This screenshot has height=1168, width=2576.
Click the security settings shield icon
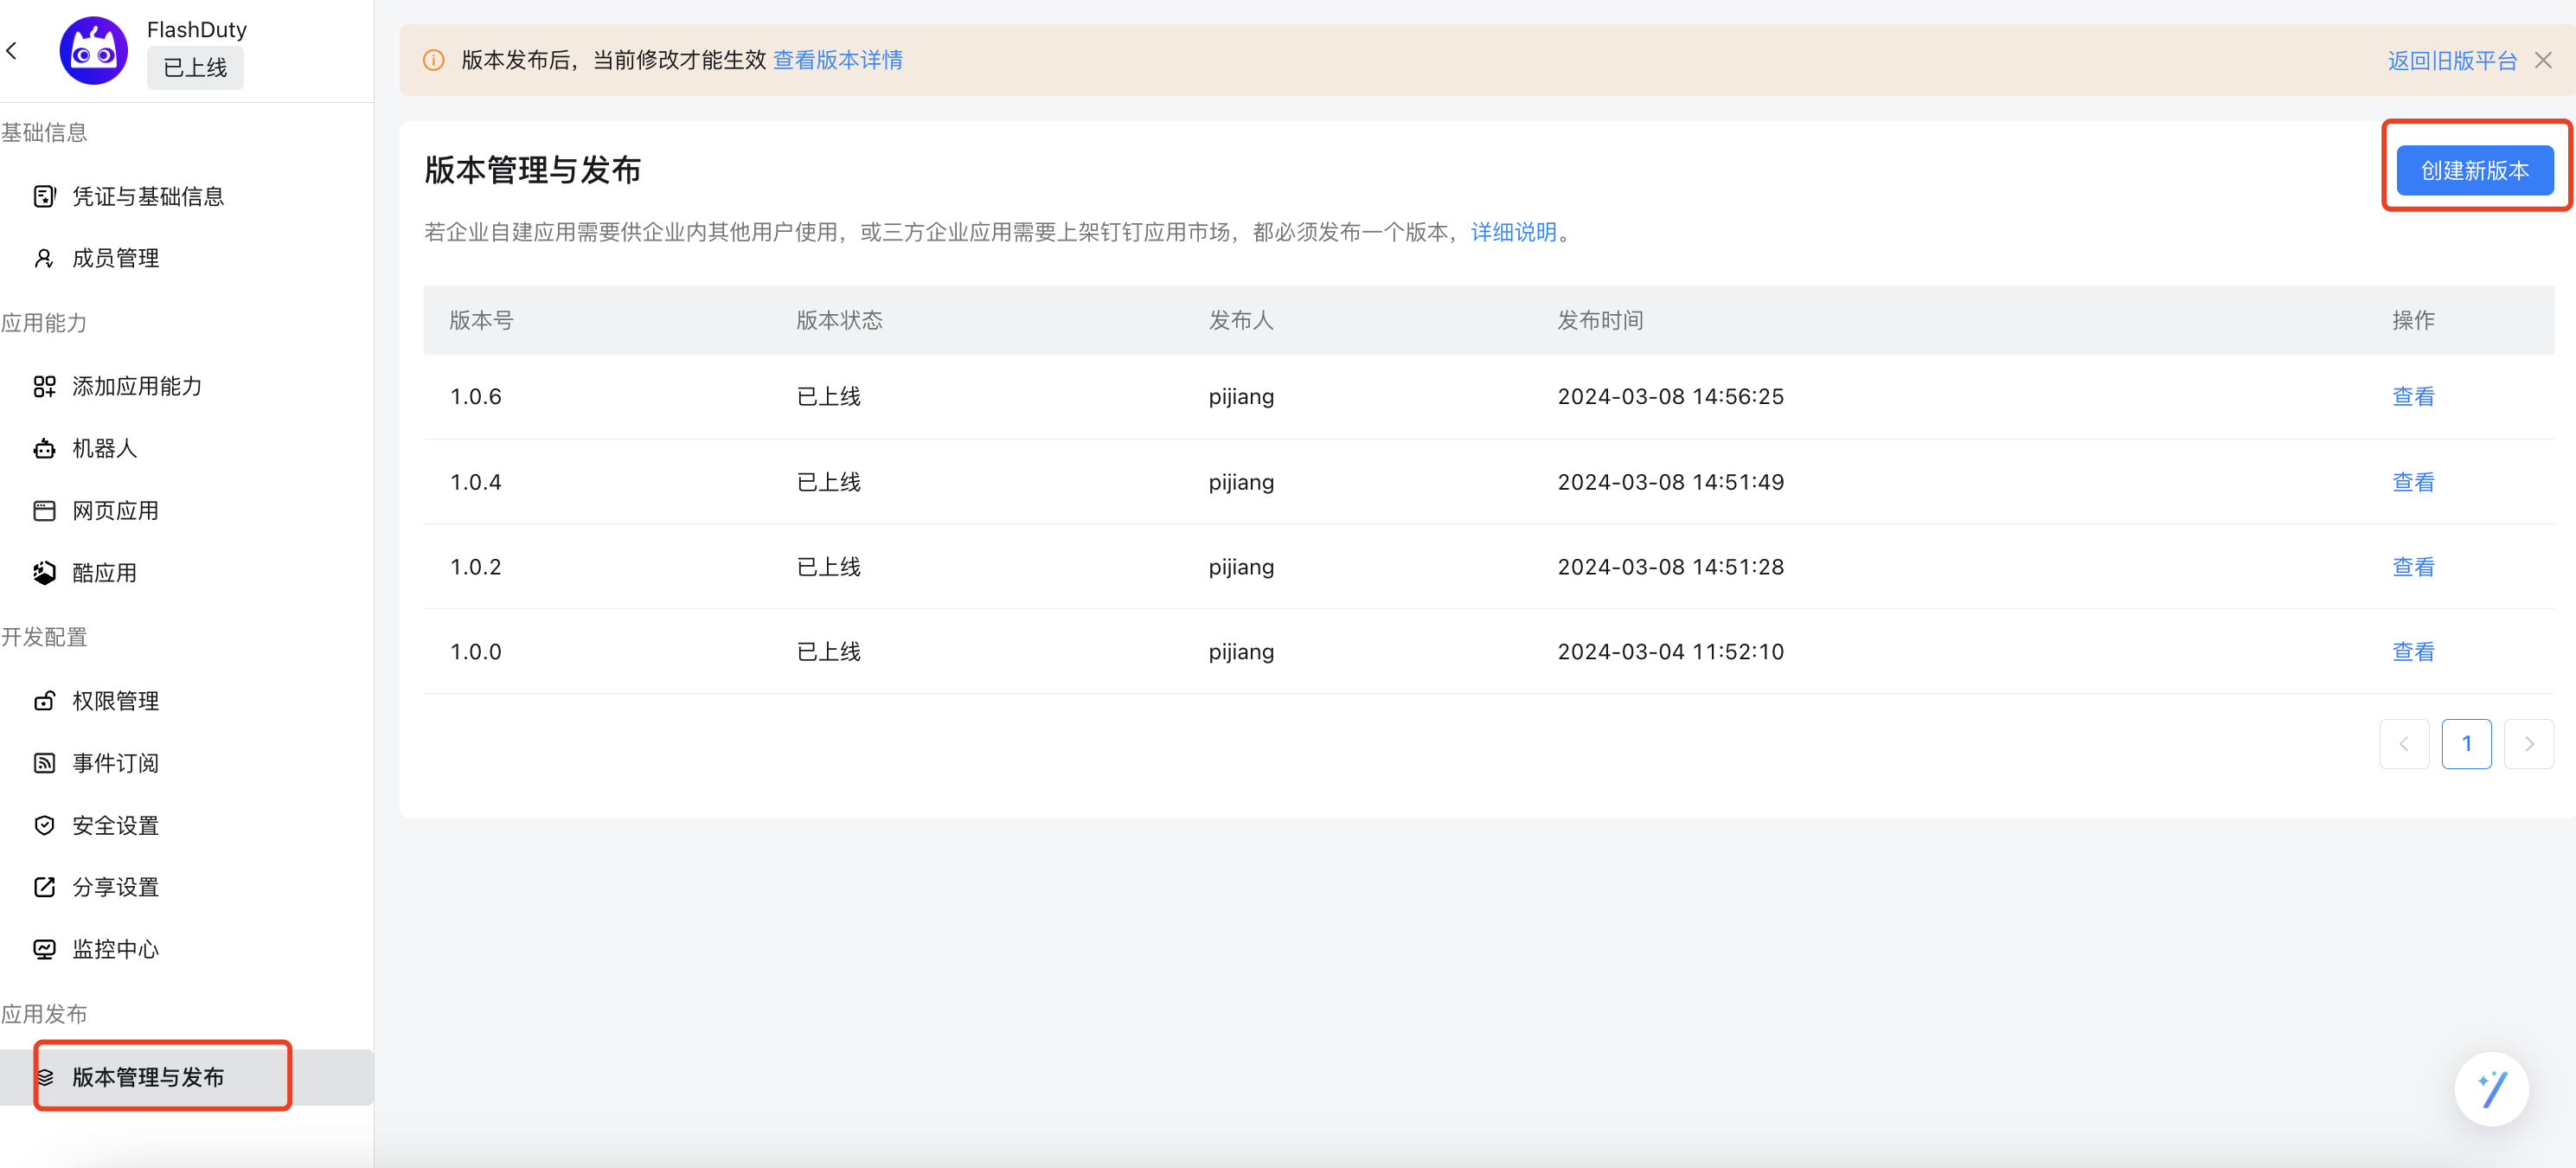coord(44,825)
